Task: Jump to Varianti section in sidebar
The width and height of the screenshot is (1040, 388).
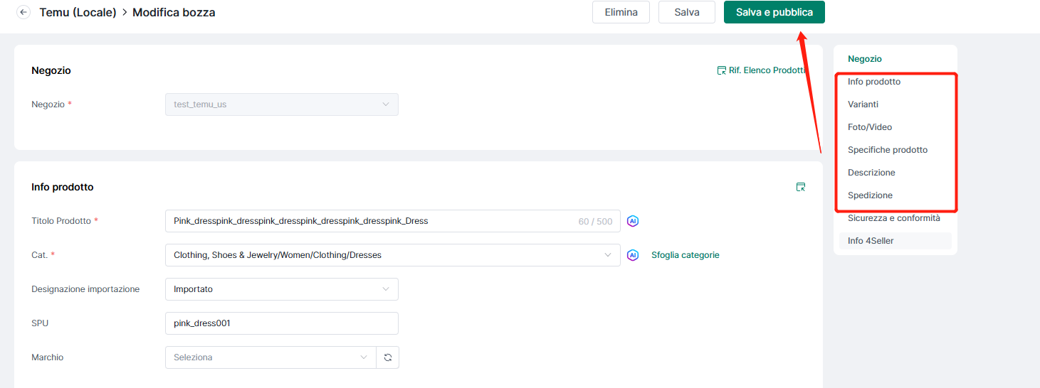Action: pos(863,104)
